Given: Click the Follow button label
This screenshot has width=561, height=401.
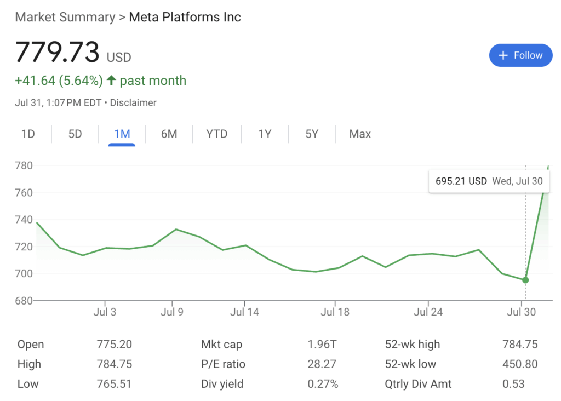Looking at the screenshot, I should point(528,55).
